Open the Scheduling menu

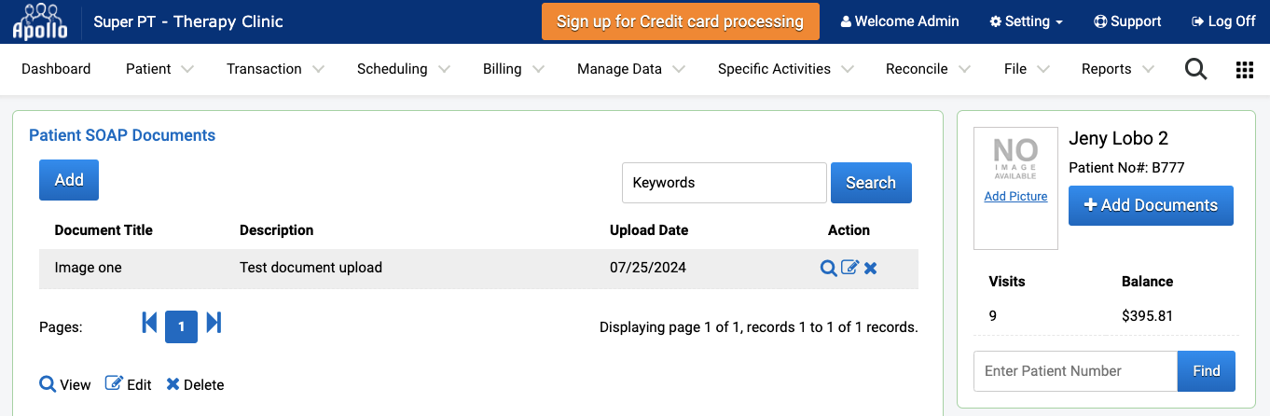404,69
